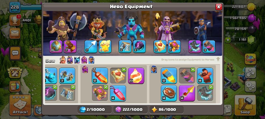Open the chat speech bubble panel
Image resolution: width=265 pixels, height=119 pixels.
[15, 53]
